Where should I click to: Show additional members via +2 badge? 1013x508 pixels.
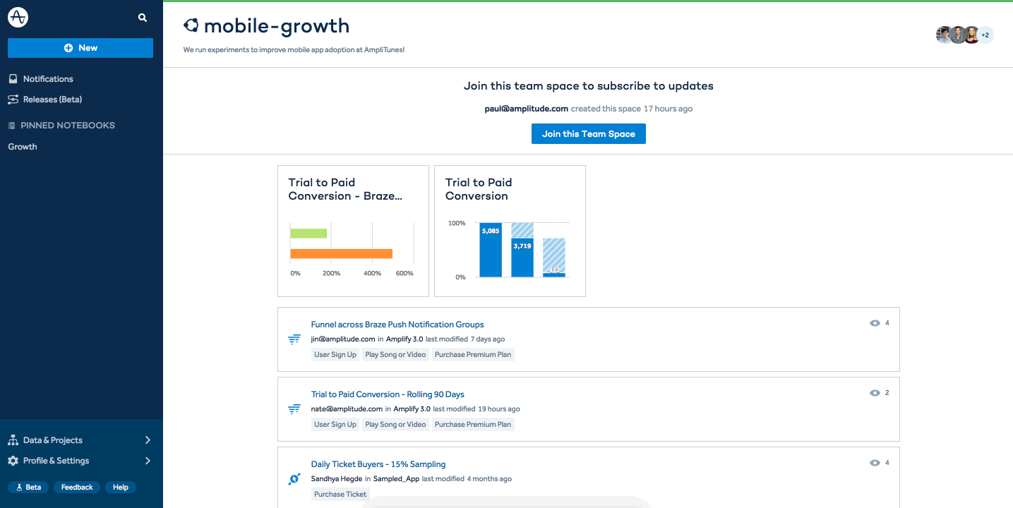click(985, 35)
